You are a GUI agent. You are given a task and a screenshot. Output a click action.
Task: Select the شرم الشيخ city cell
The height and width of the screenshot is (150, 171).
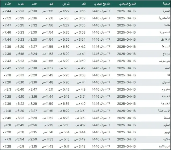click(164, 147)
